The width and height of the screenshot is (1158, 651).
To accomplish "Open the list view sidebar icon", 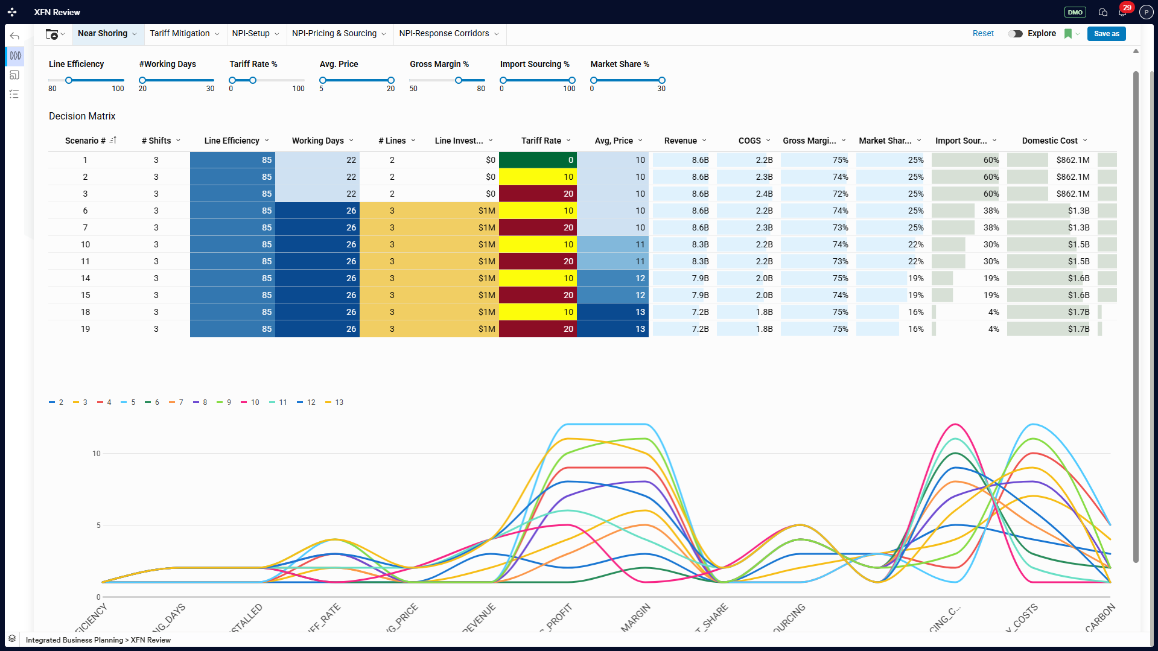I will point(14,94).
